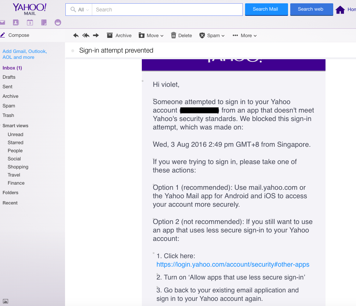This screenshot has height=306, width=356.
Task: Click the Home house icon
Action: pyautogui.click(x=340, y=10)
